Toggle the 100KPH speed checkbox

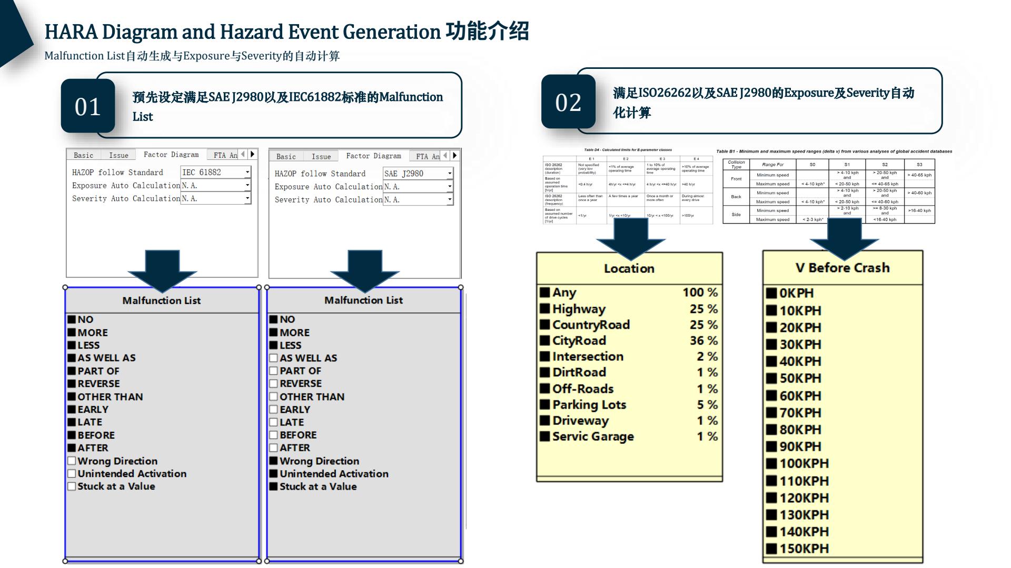point(771,463)
